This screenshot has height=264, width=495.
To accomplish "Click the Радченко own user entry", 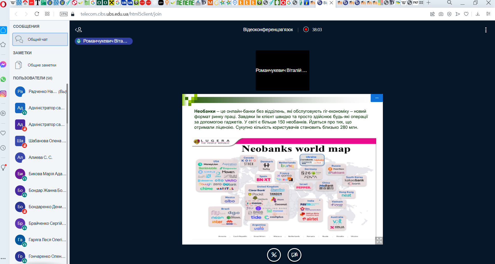I will pyautogui.click(x=40, y=91).
